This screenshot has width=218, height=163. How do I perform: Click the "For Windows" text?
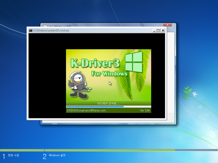109,74
